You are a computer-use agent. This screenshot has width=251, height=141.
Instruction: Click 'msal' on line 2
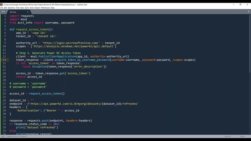click(x=24, y=19)
